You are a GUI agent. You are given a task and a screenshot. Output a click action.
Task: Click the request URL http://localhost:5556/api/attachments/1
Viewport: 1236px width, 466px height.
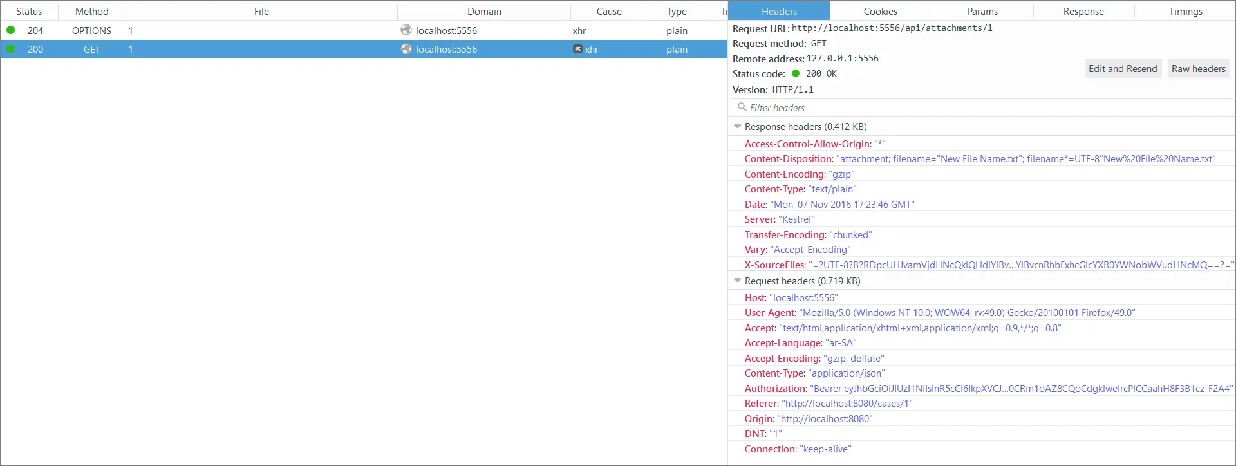point(892,28)
